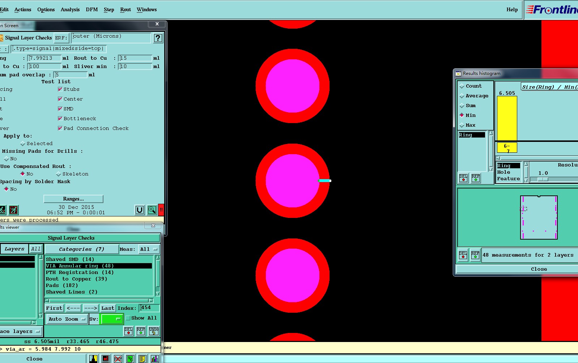Open the histogram bar-chart icon
This screenshot has height=363, width=578.
(x=155, y=359)
